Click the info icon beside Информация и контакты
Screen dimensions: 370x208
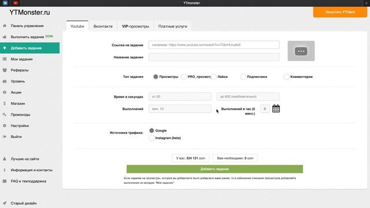pyautogui.click(x=5, y=170)
